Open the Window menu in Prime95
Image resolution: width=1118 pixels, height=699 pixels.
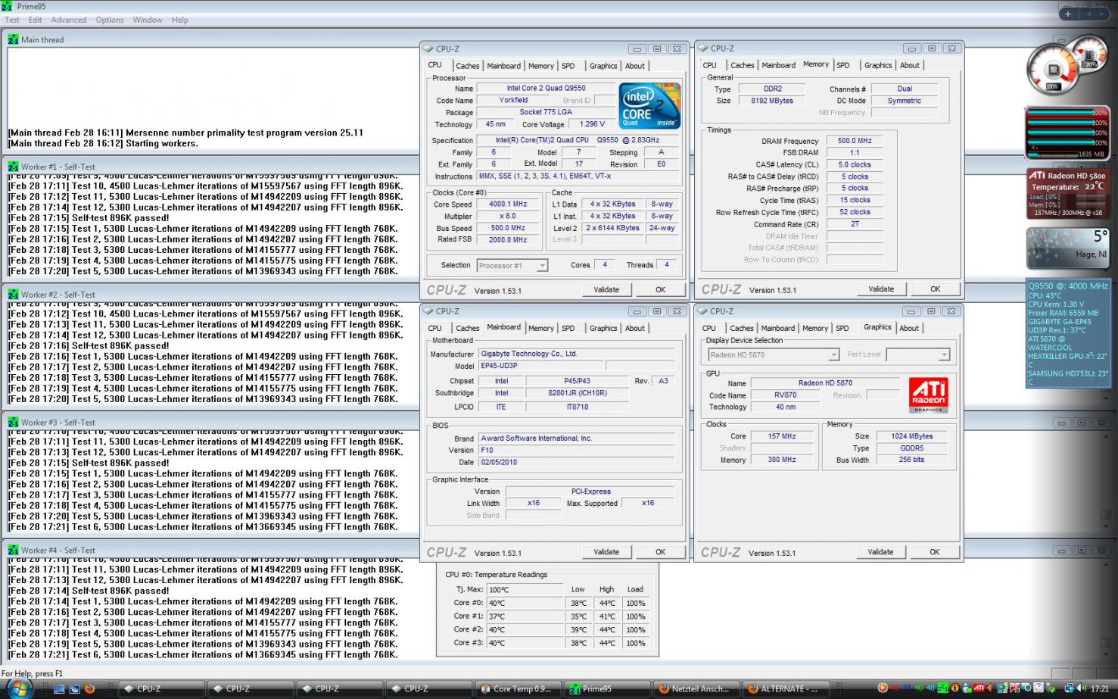tap(148, 20)
